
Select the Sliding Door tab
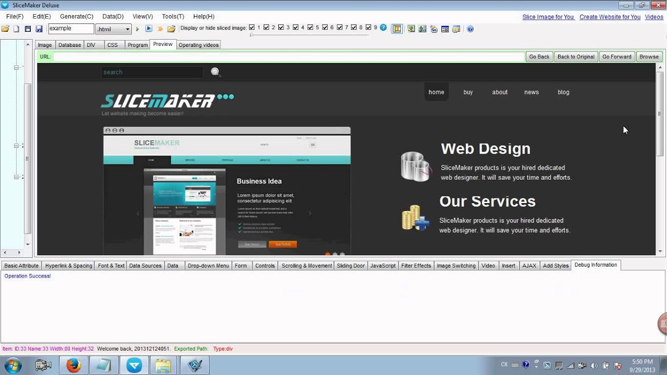[x=351, y=266]
